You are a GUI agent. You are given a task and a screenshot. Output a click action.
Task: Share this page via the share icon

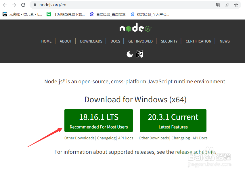[227, 5]
